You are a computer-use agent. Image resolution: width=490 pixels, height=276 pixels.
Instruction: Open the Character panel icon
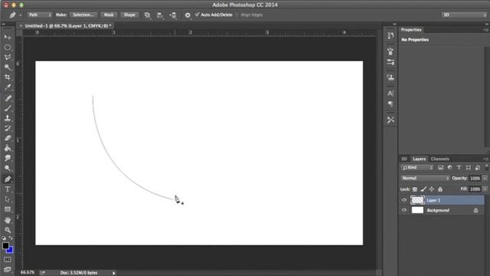[x=390, y=94]
